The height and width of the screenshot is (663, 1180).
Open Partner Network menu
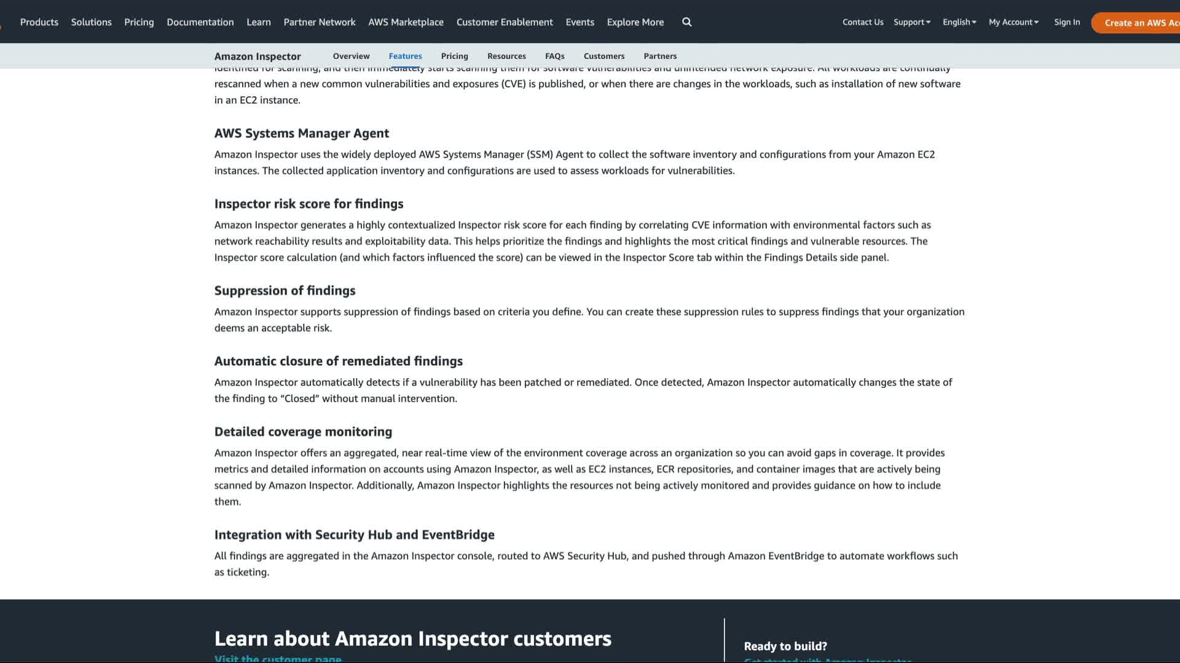320,22
